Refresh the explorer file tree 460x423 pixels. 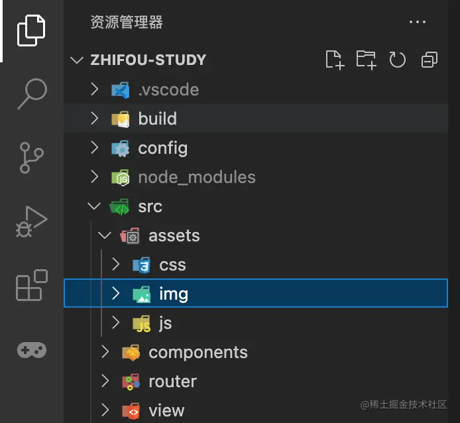coord(398,60)
